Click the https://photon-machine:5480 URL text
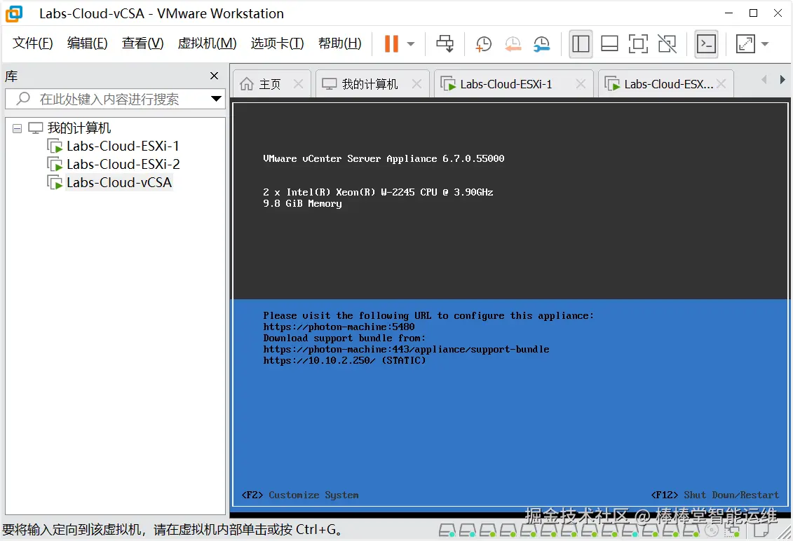Image resolution: width=793 pixels, height=541 pixels. (x=339, y=327)
